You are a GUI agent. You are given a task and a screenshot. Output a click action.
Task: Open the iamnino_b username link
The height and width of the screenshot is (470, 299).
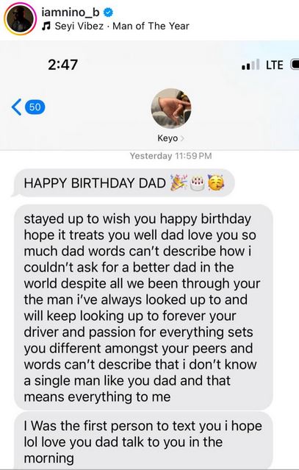coord(71,13)
